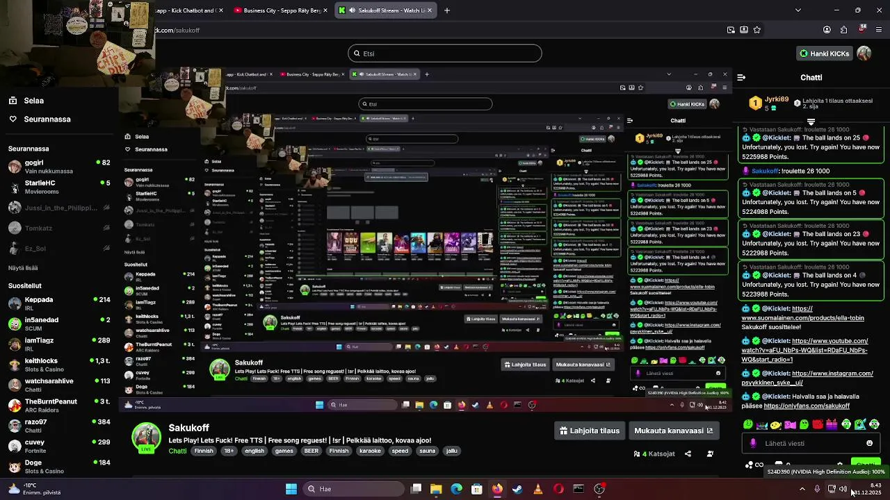Insert the pink quick emote
Image resolution: width=890 pixels, height=500 pixels.
point(790,424)
